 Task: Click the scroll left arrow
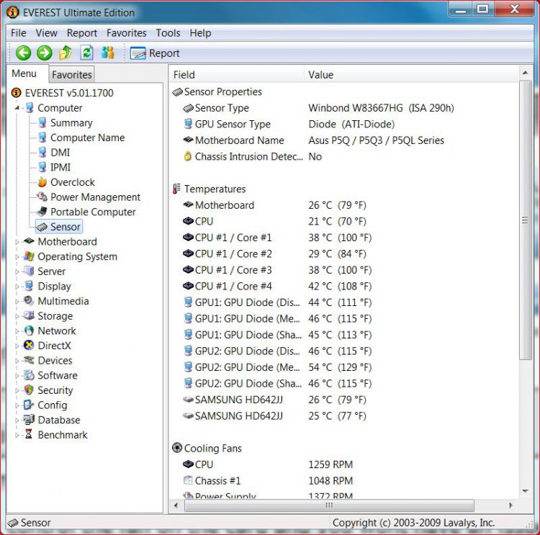coord(176,505)
